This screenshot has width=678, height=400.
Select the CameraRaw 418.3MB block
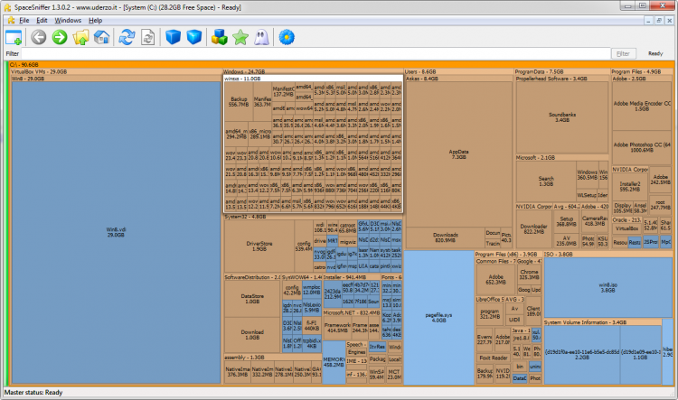(595, 221)
